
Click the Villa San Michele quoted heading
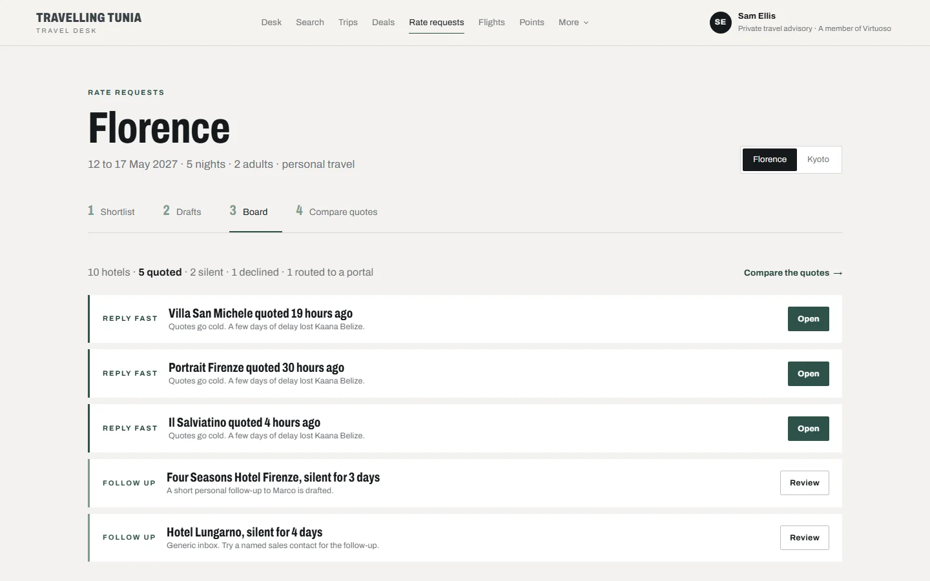(x=260, y=313)
